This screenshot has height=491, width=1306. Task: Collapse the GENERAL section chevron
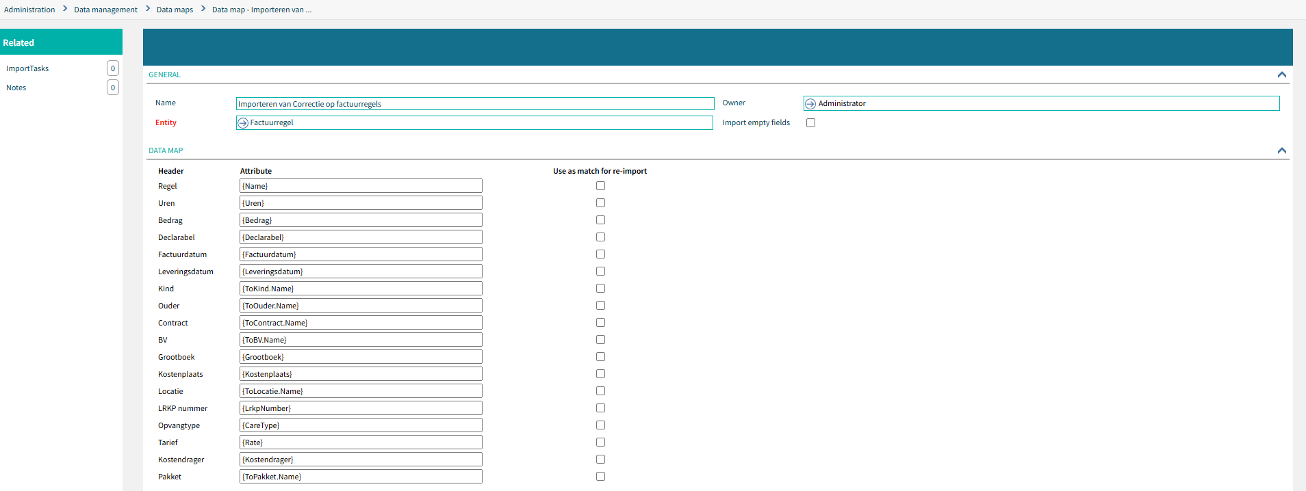click(1281, 75)
